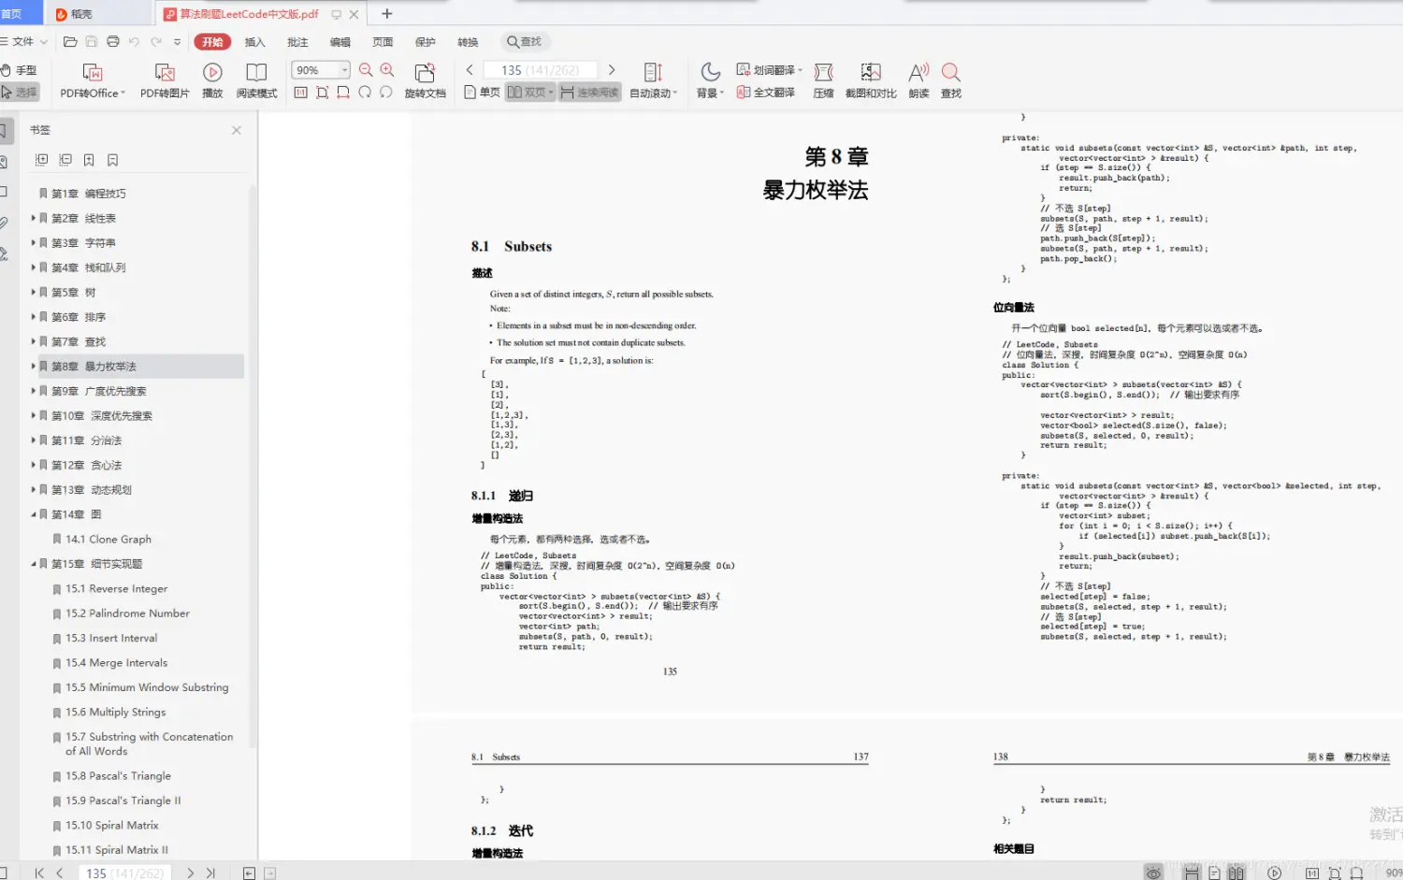Open bookmark 14.1 Clone Graph
Image resolution: width=1403 pixels, height=880 pixels.
[108, 540]
